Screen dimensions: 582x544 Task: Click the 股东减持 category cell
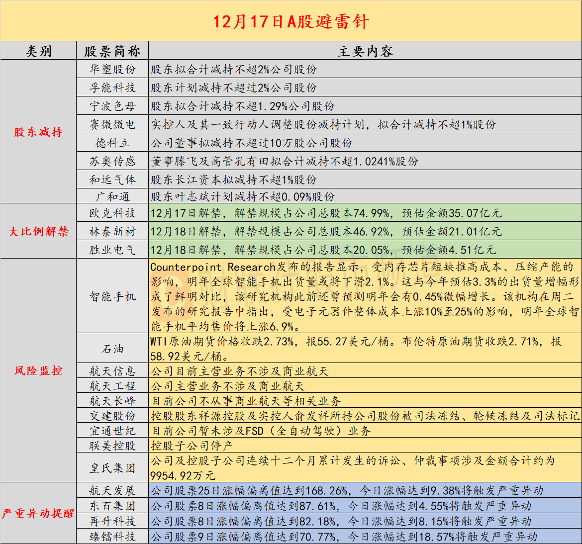[x=38, y=131]
